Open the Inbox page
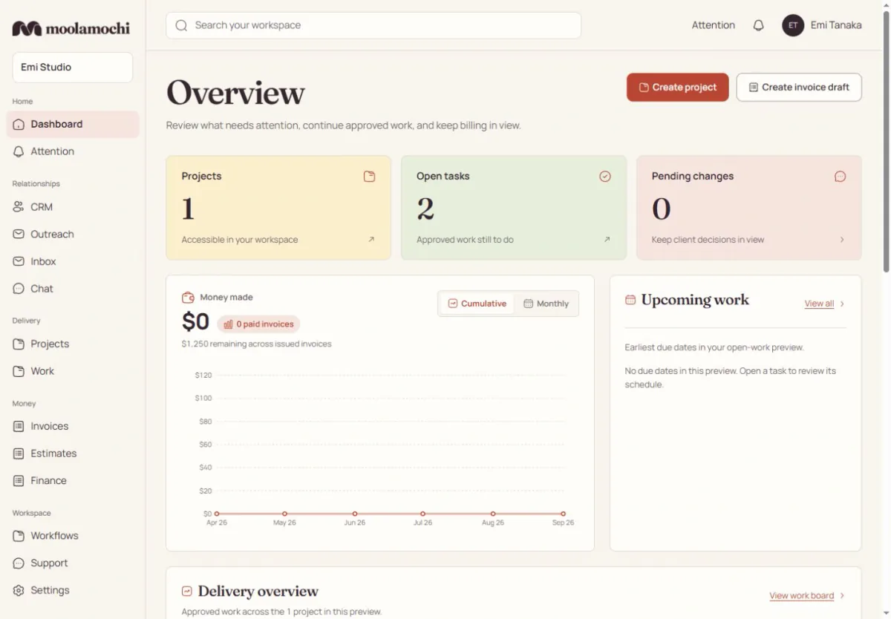891x619 pixels. pyautogui.click(x=73, y=261)
